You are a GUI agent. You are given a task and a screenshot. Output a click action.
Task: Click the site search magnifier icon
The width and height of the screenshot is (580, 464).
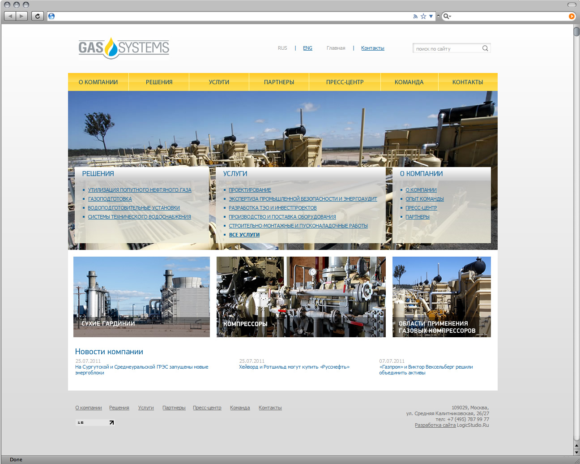tap(485, 48)
